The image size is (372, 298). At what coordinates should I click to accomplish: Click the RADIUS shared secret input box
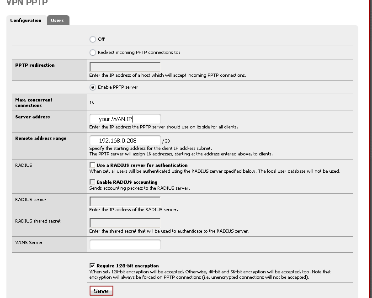pyautogui.click(x=125, y=223)
